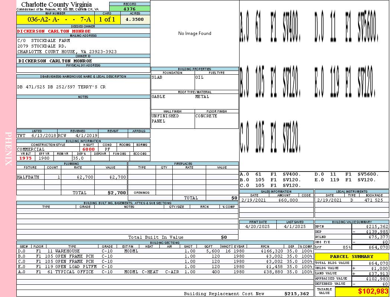Select the condition value PF
Screen dimensions: 390x297
coord(107,149)
